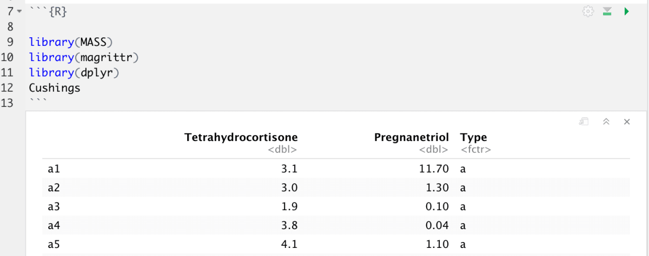Click the Pregnanetriol column header
Viewport: 649px width, 256px height.
(412, 137)
